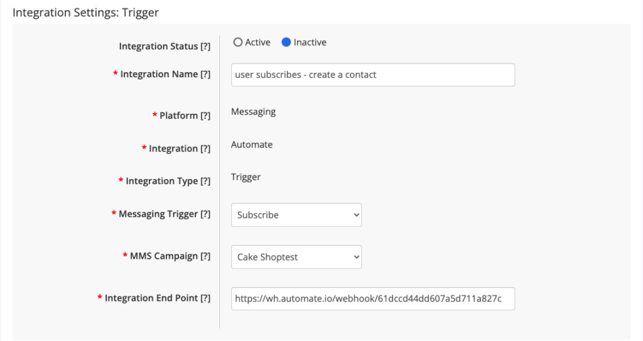643x341 pixels.
Task: Click the [?] help next to Integration Status
Action: [x=205, y=46]
